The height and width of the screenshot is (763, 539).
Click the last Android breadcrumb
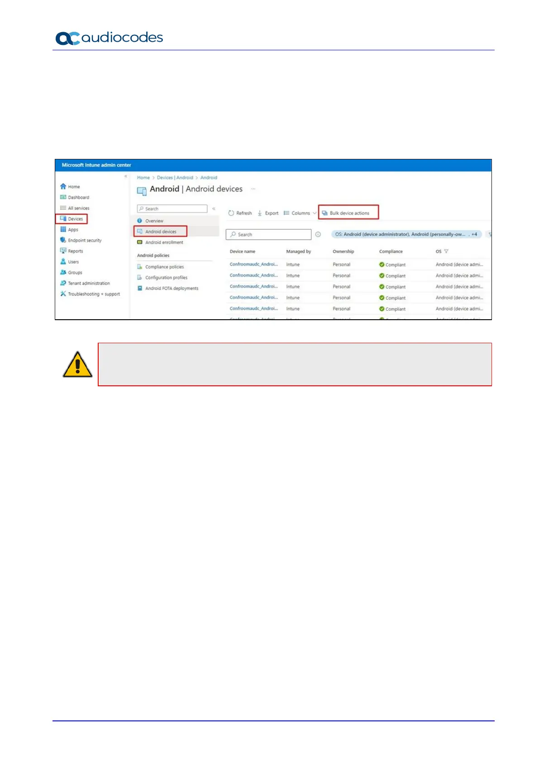pyautogui.click(x=209, y=178)
